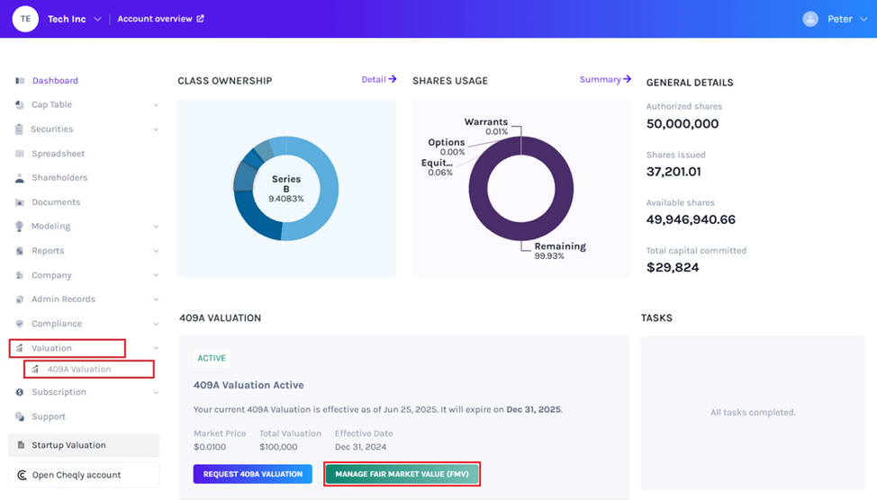877x500 pixels.
Task: Click the Shareholders person icon
Action: [20, 178]
